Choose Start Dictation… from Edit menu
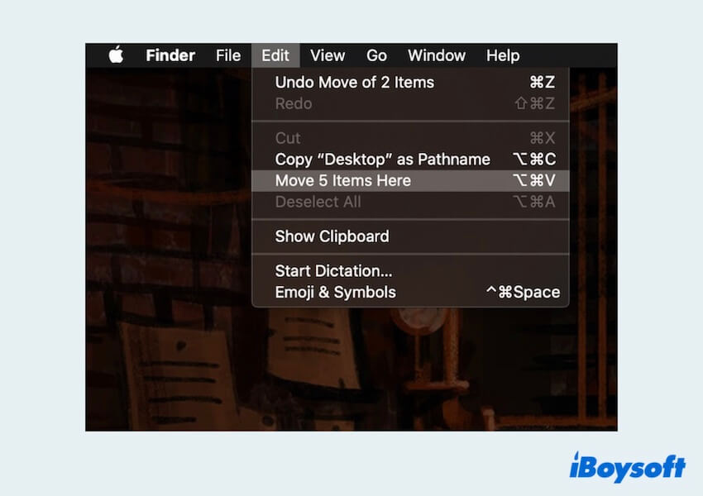Viewport: 703px width, 496px height. (x=333, y=271)
